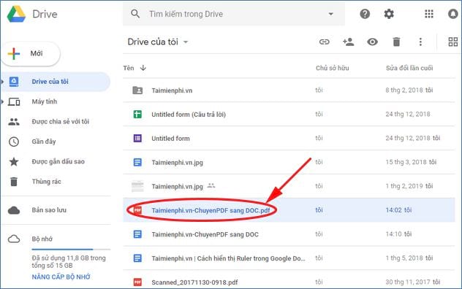Viewport: 462px width, 289px height.
Task: Click the 30 thg 11, 2017 tôi date
Action: 413,282
